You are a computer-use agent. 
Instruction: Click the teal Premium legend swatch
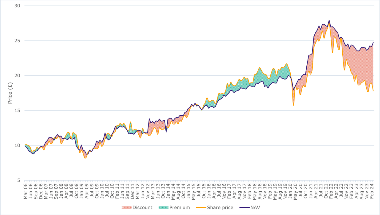164,208
